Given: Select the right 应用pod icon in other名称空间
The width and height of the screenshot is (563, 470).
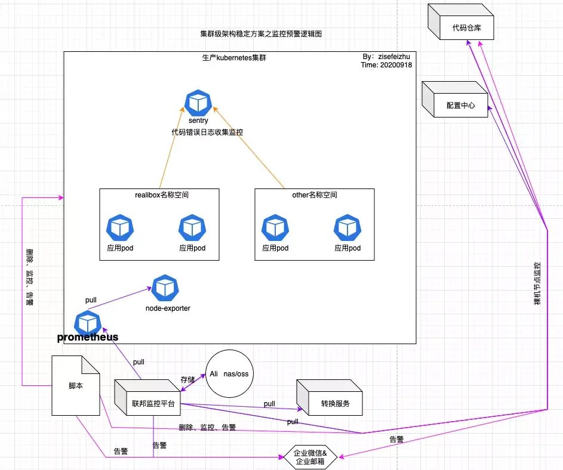Looking at the screenshot, I should [x=347, y=227].
